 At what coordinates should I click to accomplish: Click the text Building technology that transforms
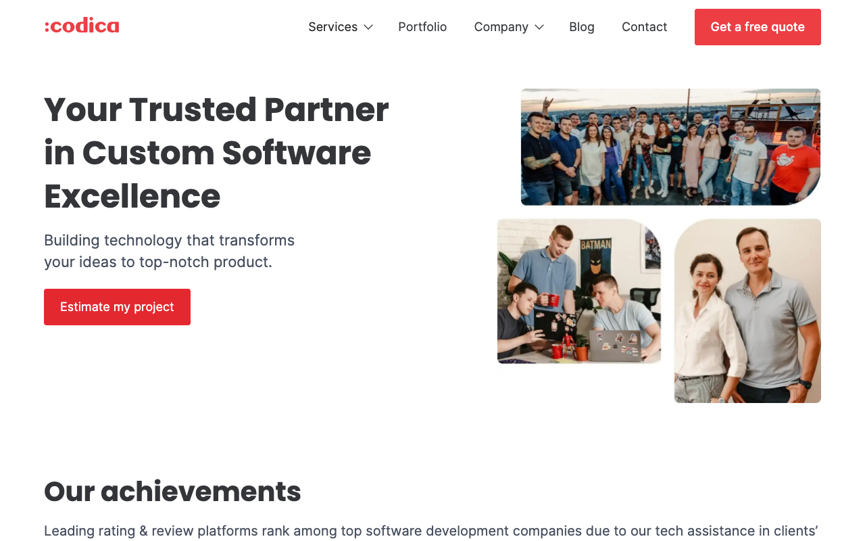(170, 240)
